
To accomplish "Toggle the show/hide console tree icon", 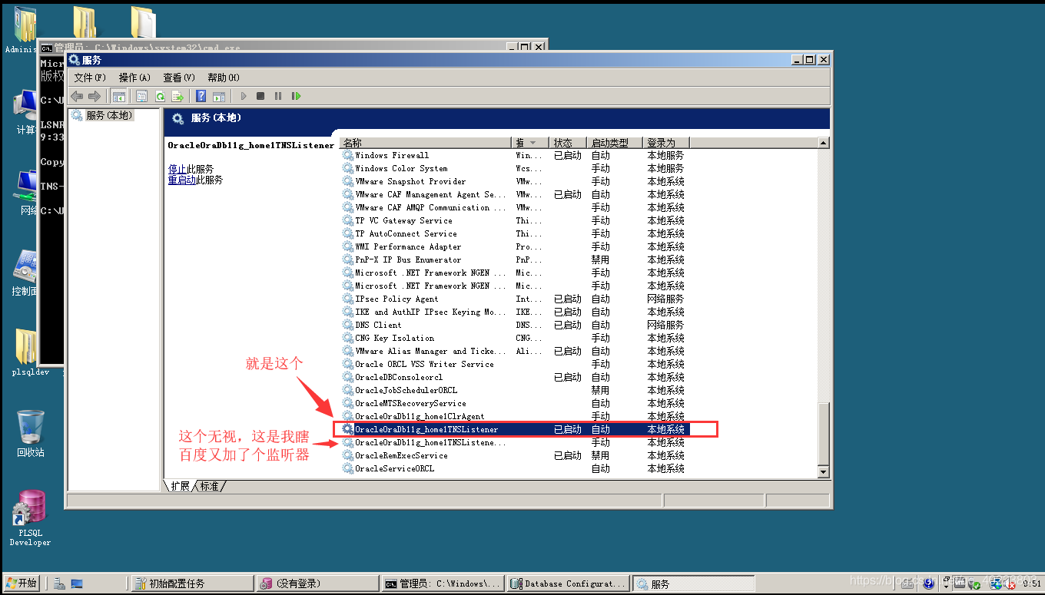I will click(119, 96).
